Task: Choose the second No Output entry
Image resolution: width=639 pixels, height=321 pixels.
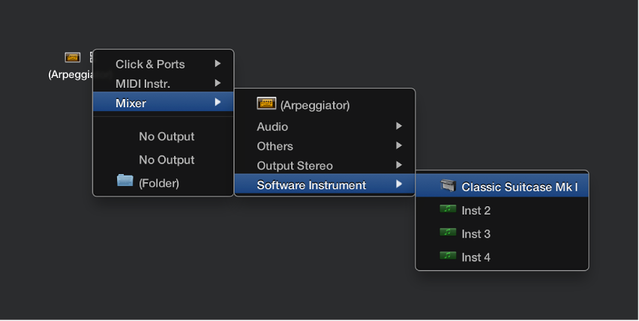Action: click(x=163, y=160)
